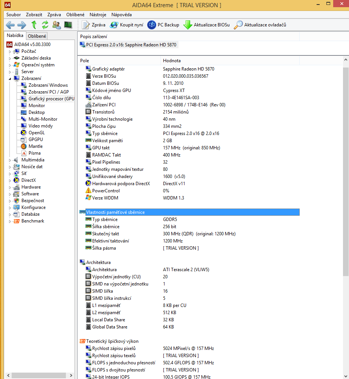The height and width of the screenshot is (379, 349).
Task: Select PCI Express 2.0 x16 Sapphire device
Action: pyautogui.click(x=129, y=45)
